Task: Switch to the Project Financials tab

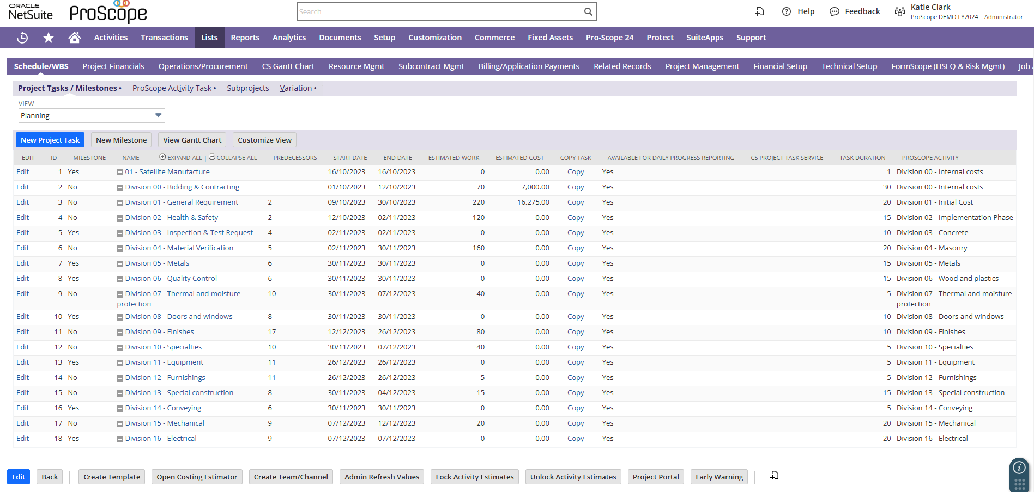Action: (113, 66)
